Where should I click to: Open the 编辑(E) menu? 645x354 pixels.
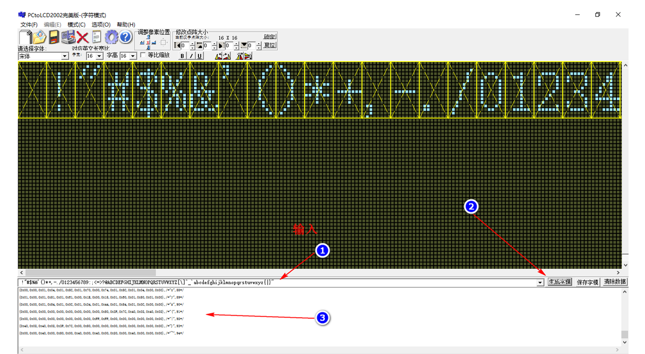[x=52, y=24]
